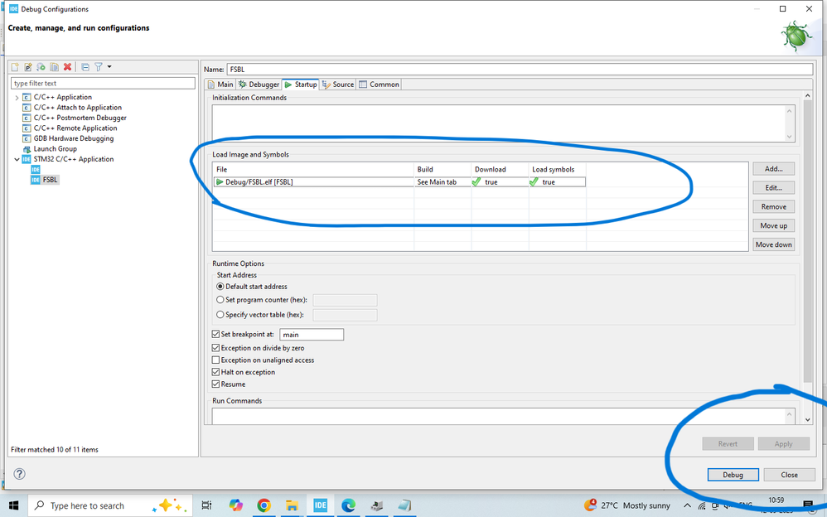
Task: Delete the selected launch configuration
Action: click(x=67, y=66)
